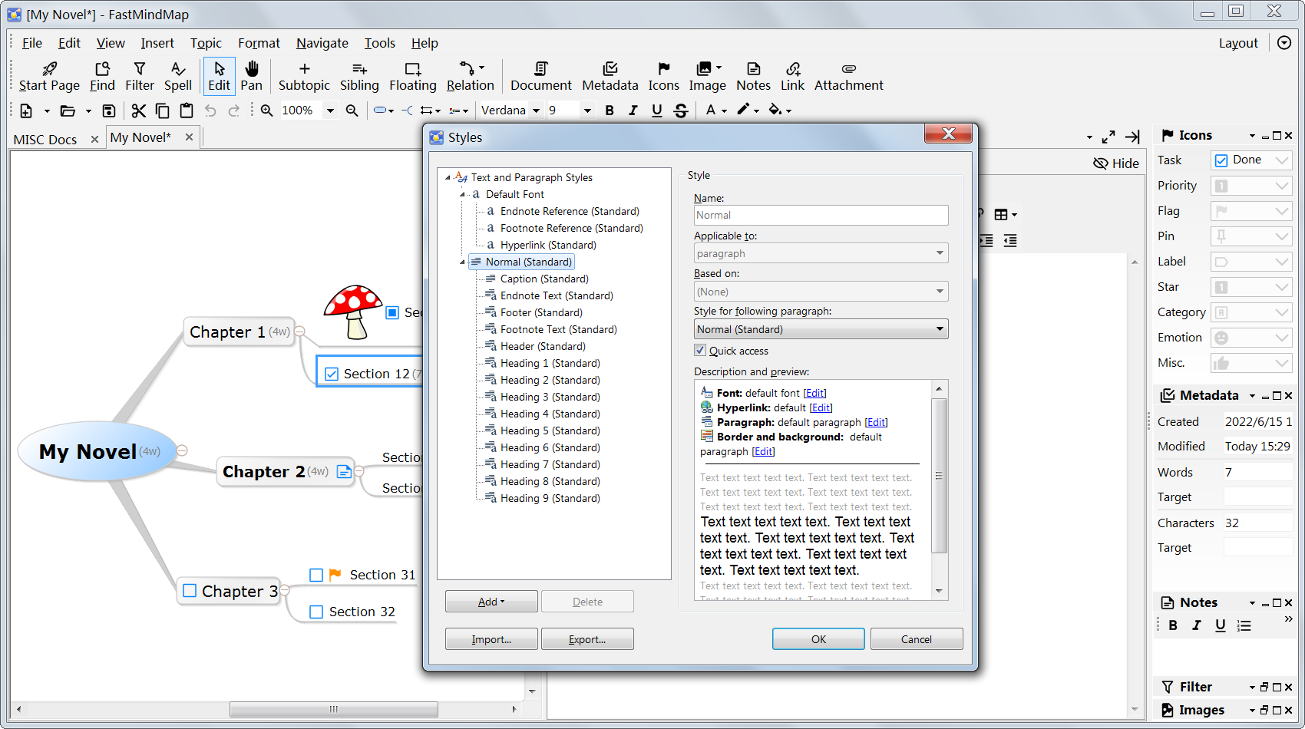Add a Sibling topic
The image size is (1305, 729).
pos(359,77)
